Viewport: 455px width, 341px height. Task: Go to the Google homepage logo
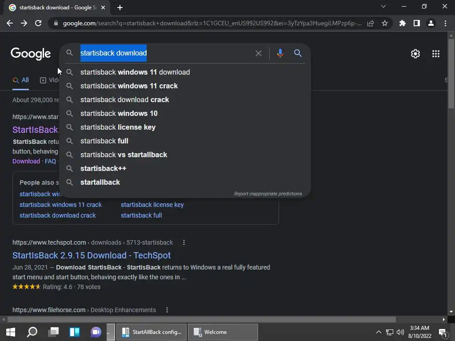31,54
